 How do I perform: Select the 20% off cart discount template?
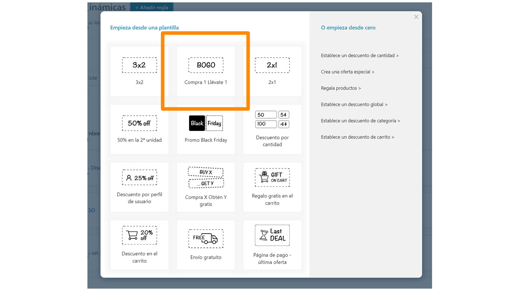139,235
